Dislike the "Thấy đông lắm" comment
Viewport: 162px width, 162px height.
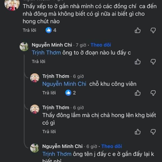point(153,132)
